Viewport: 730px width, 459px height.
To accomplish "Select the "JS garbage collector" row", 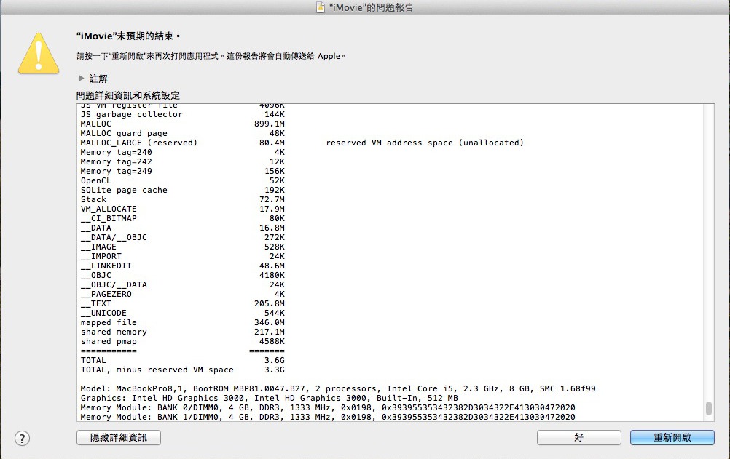I will tap(182, 114).
